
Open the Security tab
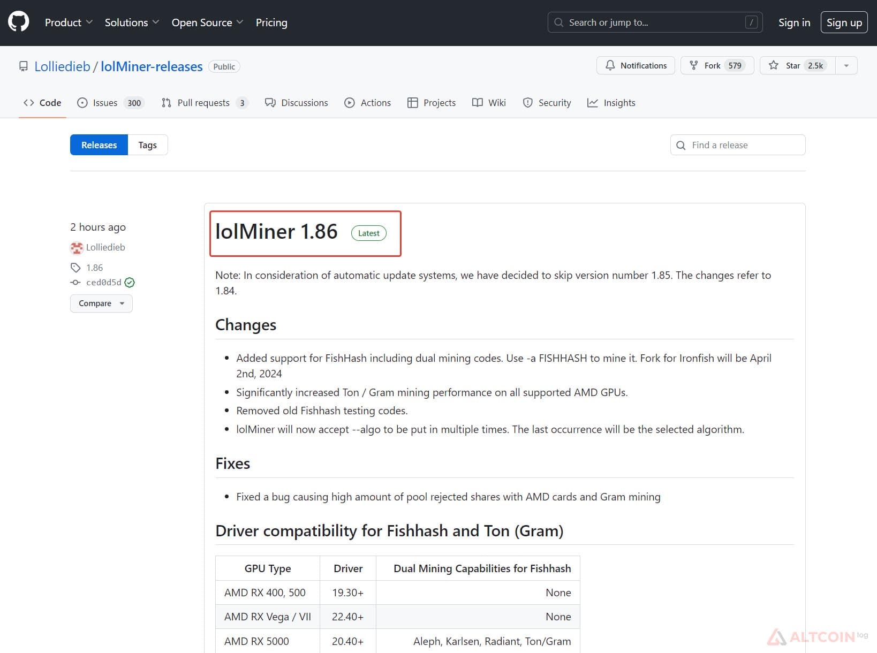(547, 103)
